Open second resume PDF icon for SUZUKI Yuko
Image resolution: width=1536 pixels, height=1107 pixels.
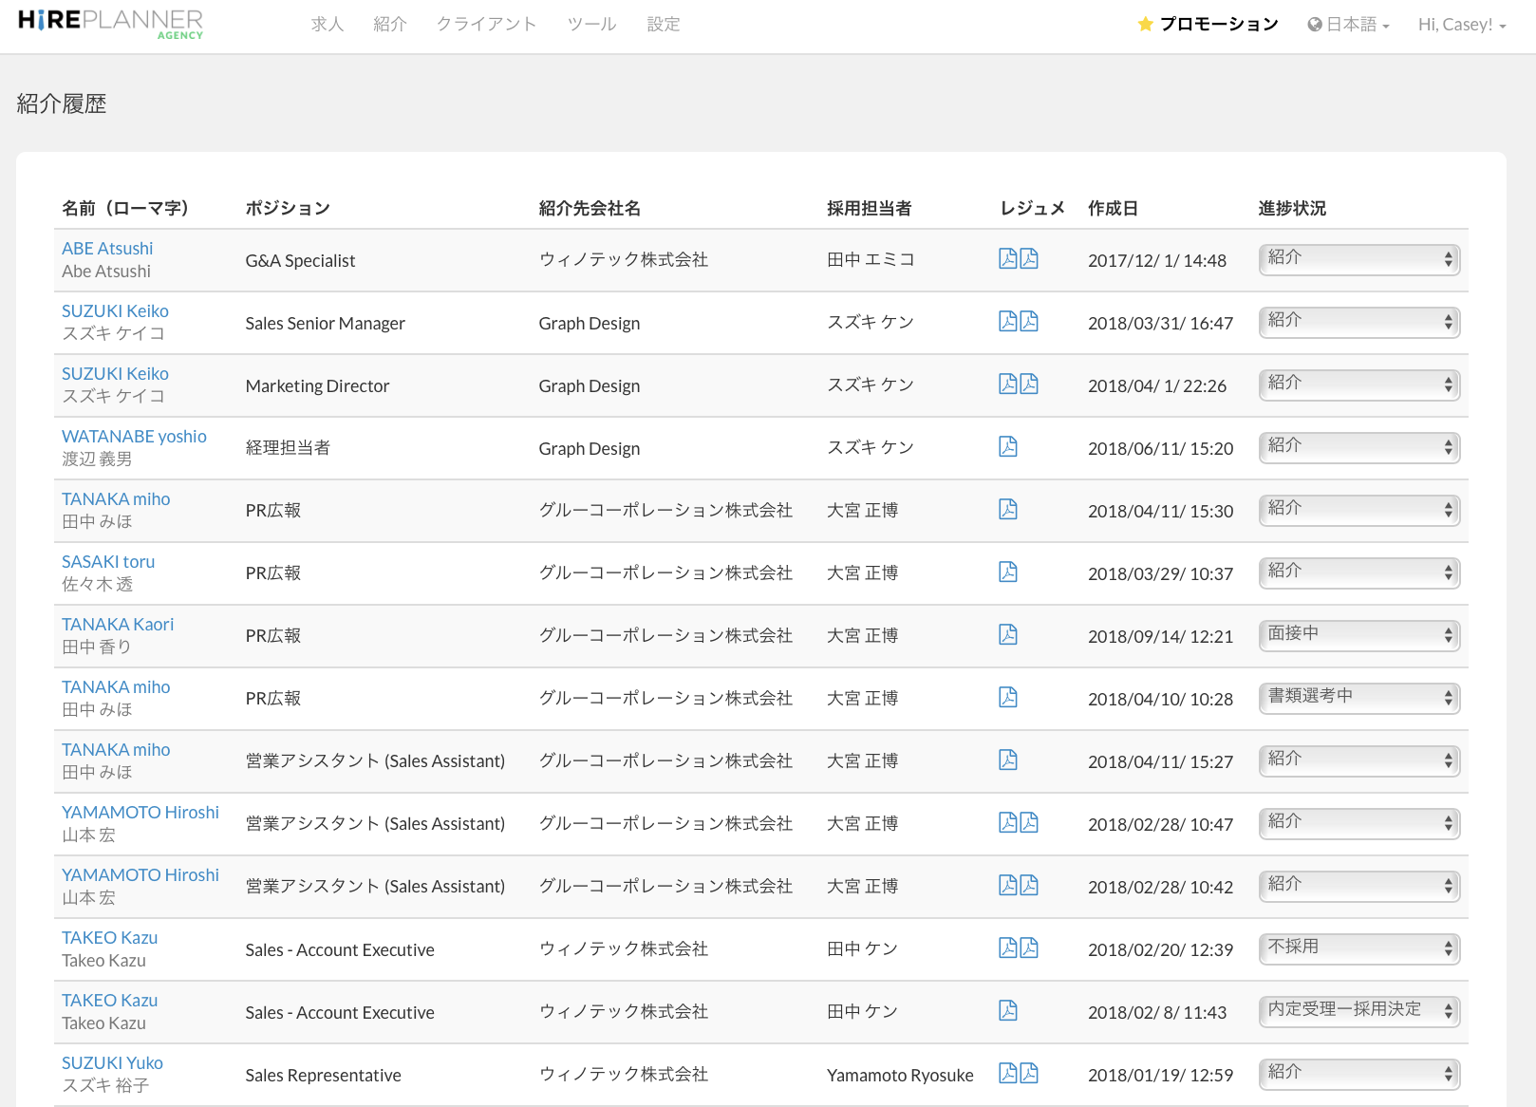click(x=1029, y=1073)
